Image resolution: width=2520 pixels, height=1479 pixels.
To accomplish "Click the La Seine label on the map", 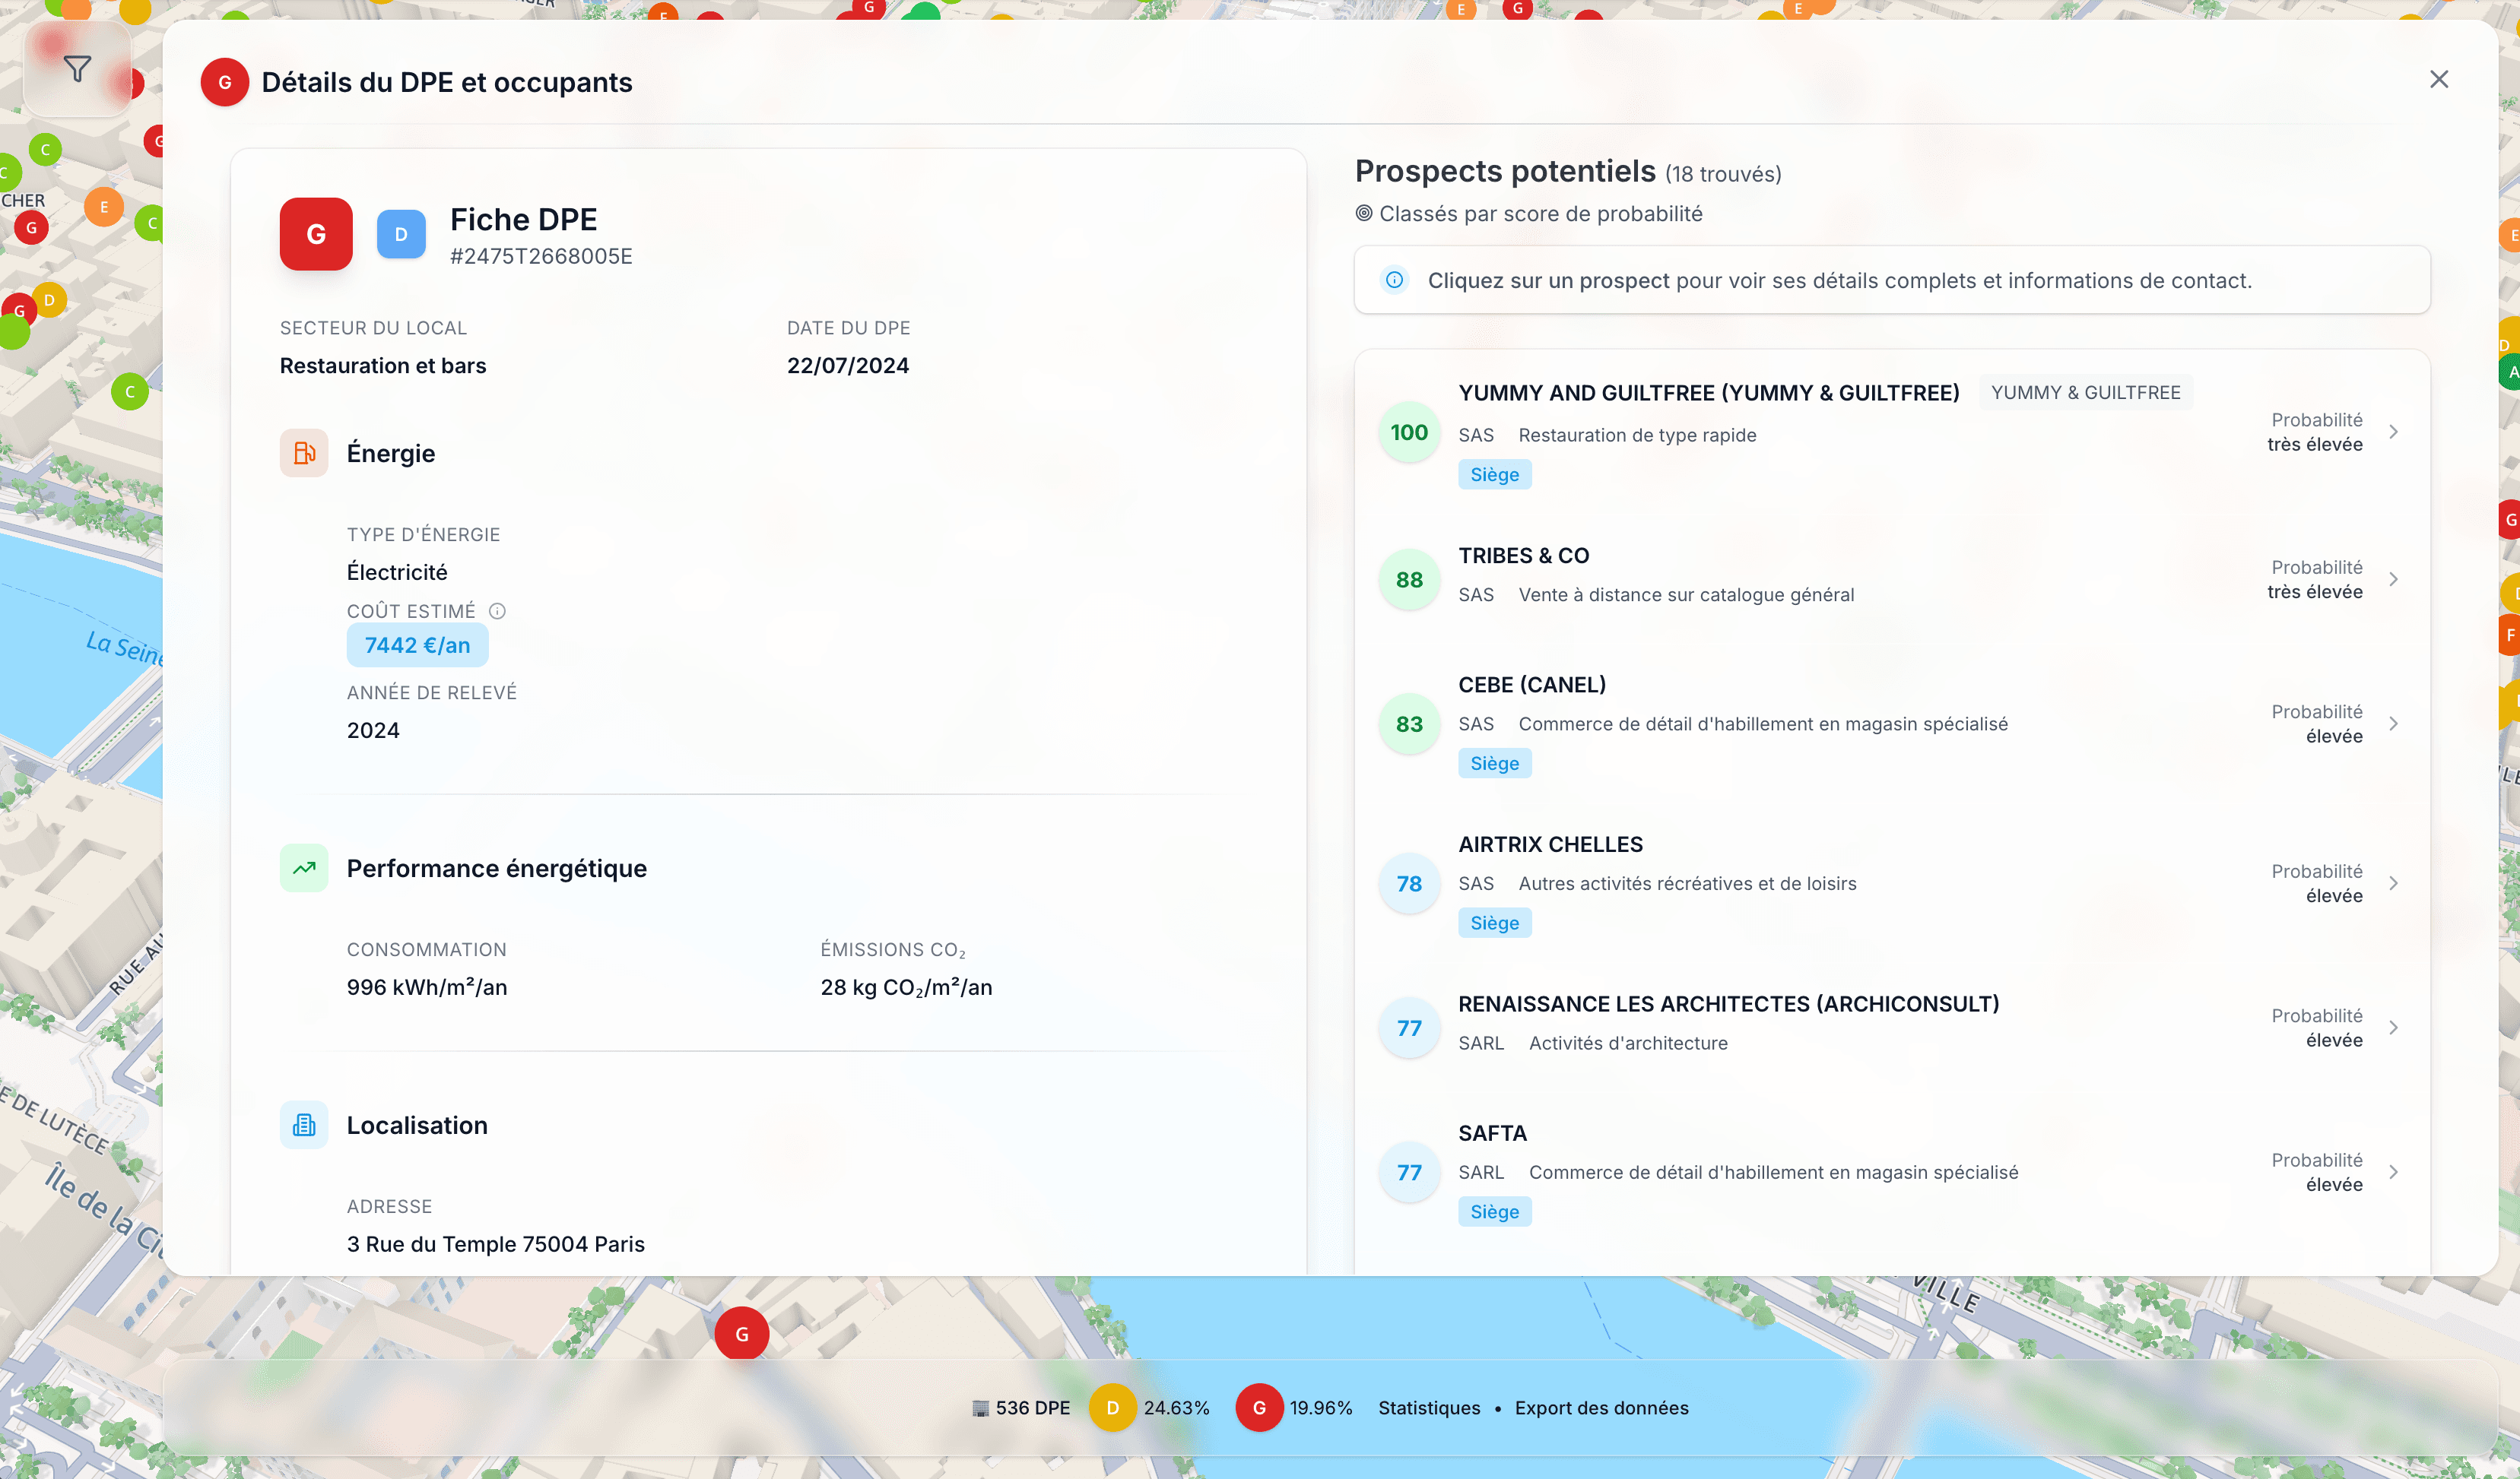I will [x=123, y=648].
